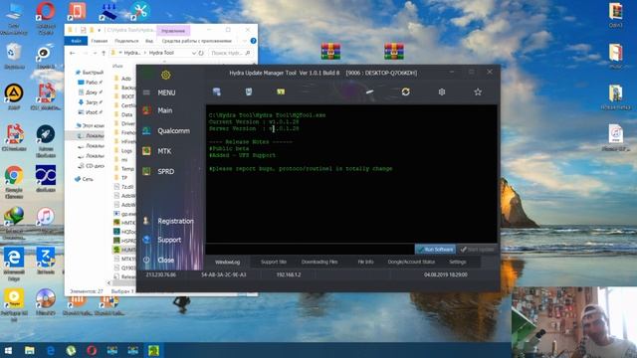The width and height of the screenshot is (637, 358).
Task: Click the light-blue card toolbar icon in Hydra
Action: pos(249,91)
